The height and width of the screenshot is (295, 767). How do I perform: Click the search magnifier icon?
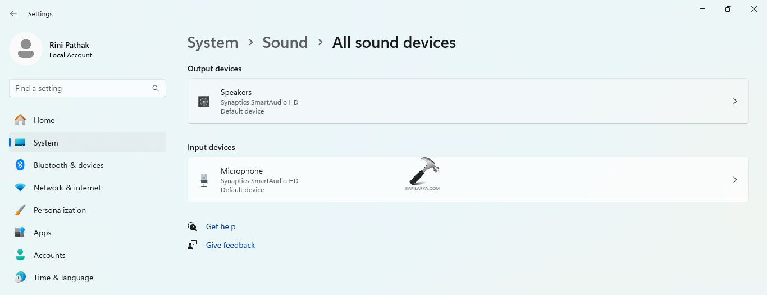coord(156,88)
